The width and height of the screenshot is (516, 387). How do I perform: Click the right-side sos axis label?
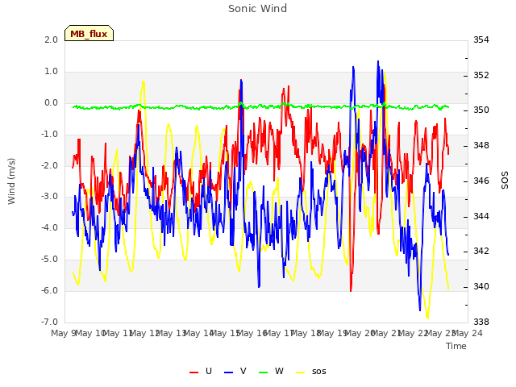[505, 181]
